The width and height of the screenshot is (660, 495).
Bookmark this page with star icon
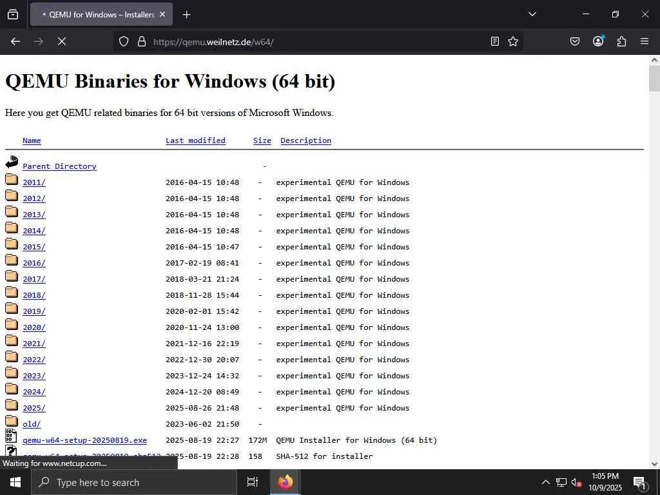point(512,41)
